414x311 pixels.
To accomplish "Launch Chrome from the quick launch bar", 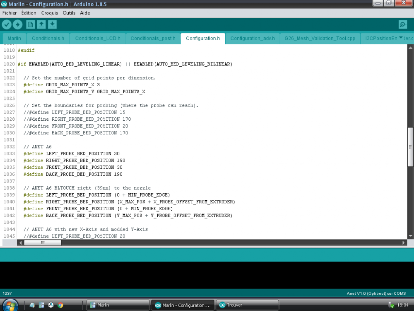I will pos(60,305).
